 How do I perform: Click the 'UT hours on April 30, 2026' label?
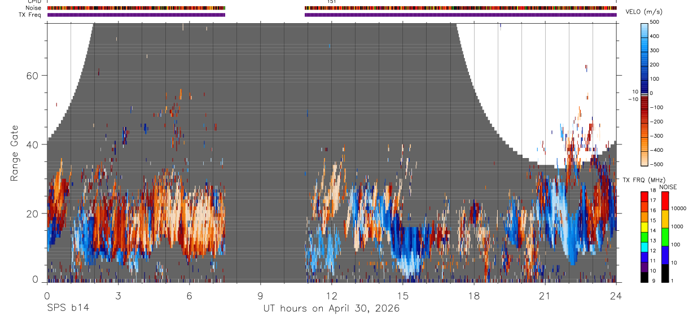(x=331, y=309)
